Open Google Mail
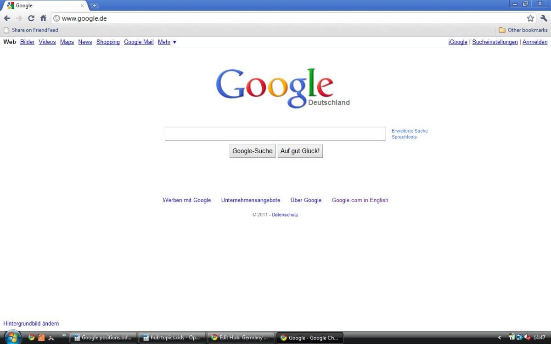551x344 pixels. tap(139, 42)
